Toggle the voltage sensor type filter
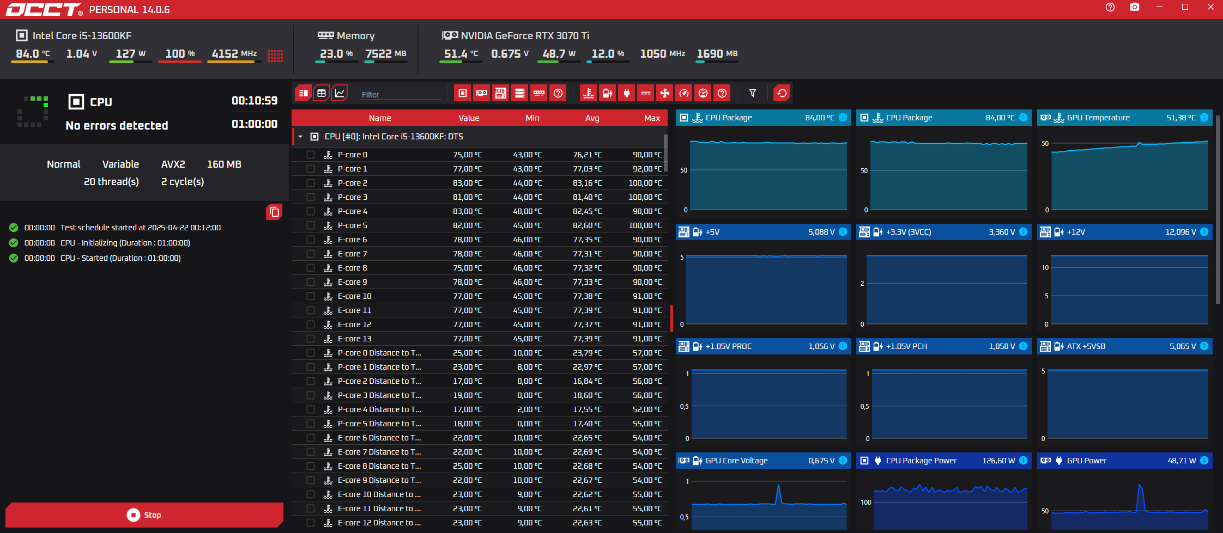 click(608, 93)
